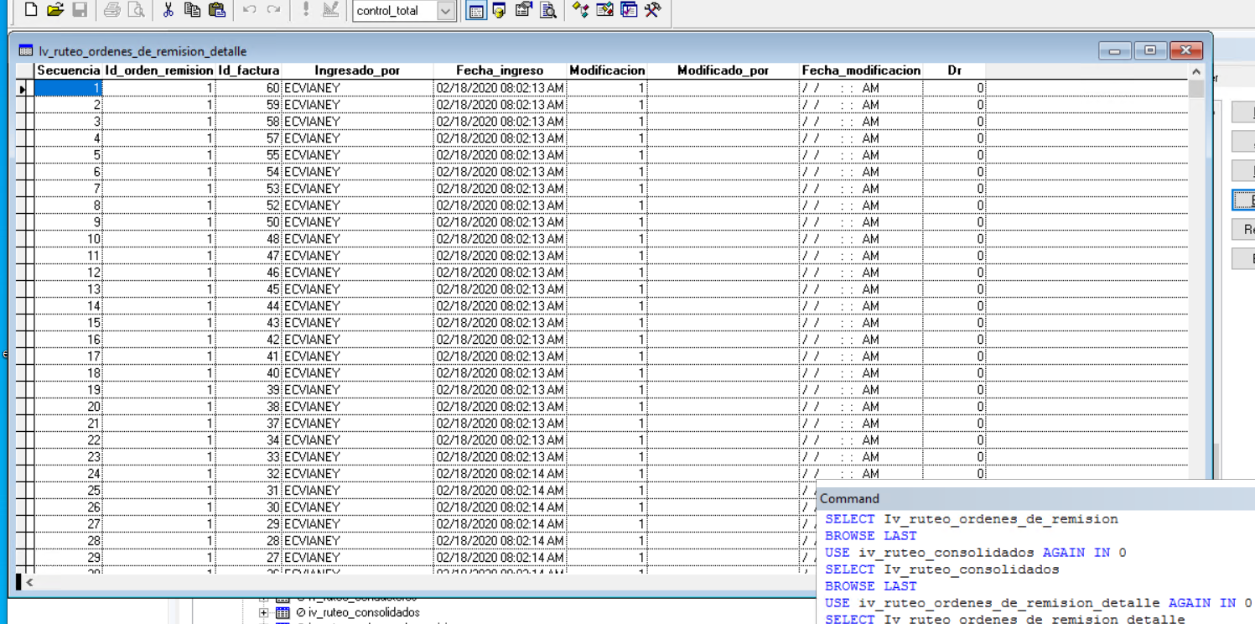This screenshot has width=1255, height=624.
Task: Click the browse window split bar handle
Action: [x=18, y=581]
